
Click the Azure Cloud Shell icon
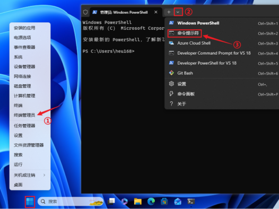click(171, 43)
